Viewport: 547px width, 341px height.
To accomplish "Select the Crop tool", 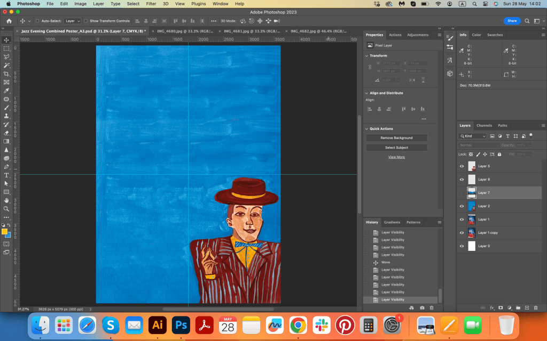I will pos(6,74).
